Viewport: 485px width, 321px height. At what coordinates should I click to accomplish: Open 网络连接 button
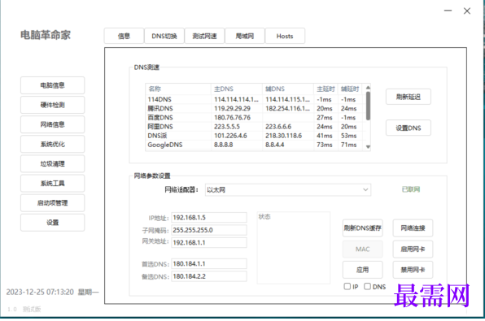(413, 228)
